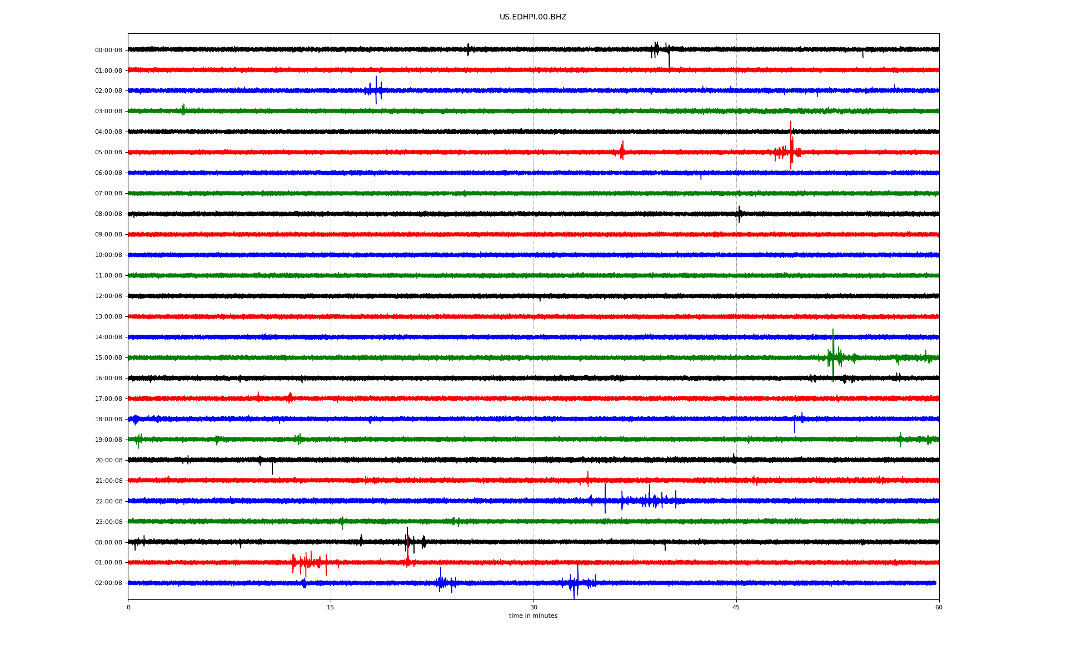Click the plot title US.EDHPI.00.BHZ
Screen dimensions: 1067x666
click(x=532, y=17)
